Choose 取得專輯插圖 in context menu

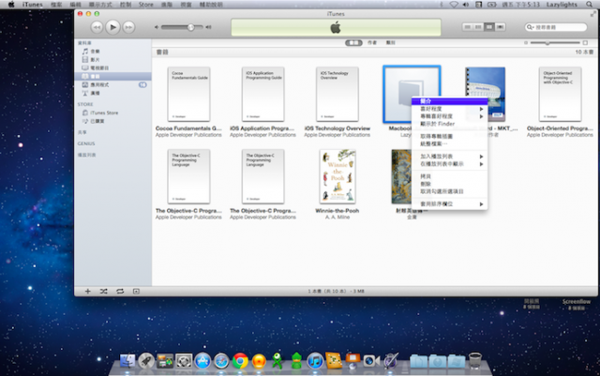click(449, 136)
